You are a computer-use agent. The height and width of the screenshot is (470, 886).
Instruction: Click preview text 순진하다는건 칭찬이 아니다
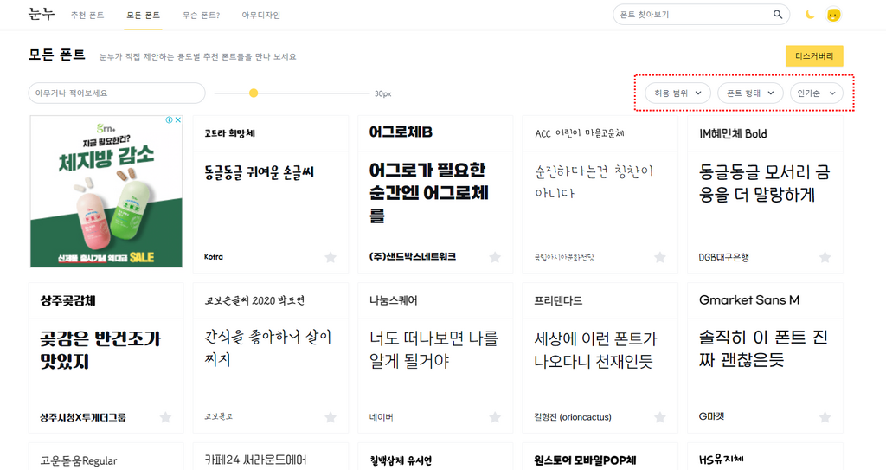click(594, 182)
